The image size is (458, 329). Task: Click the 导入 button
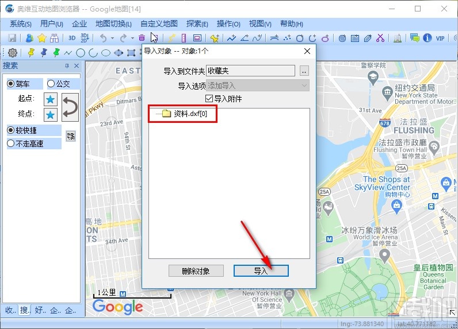(261, 270)
